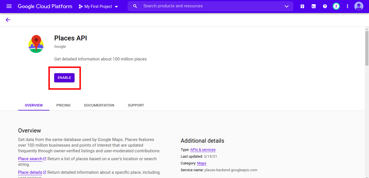Open the three-dot settings menu
Image resolution: width=369 pixels, height=178 pixels.
348,6
